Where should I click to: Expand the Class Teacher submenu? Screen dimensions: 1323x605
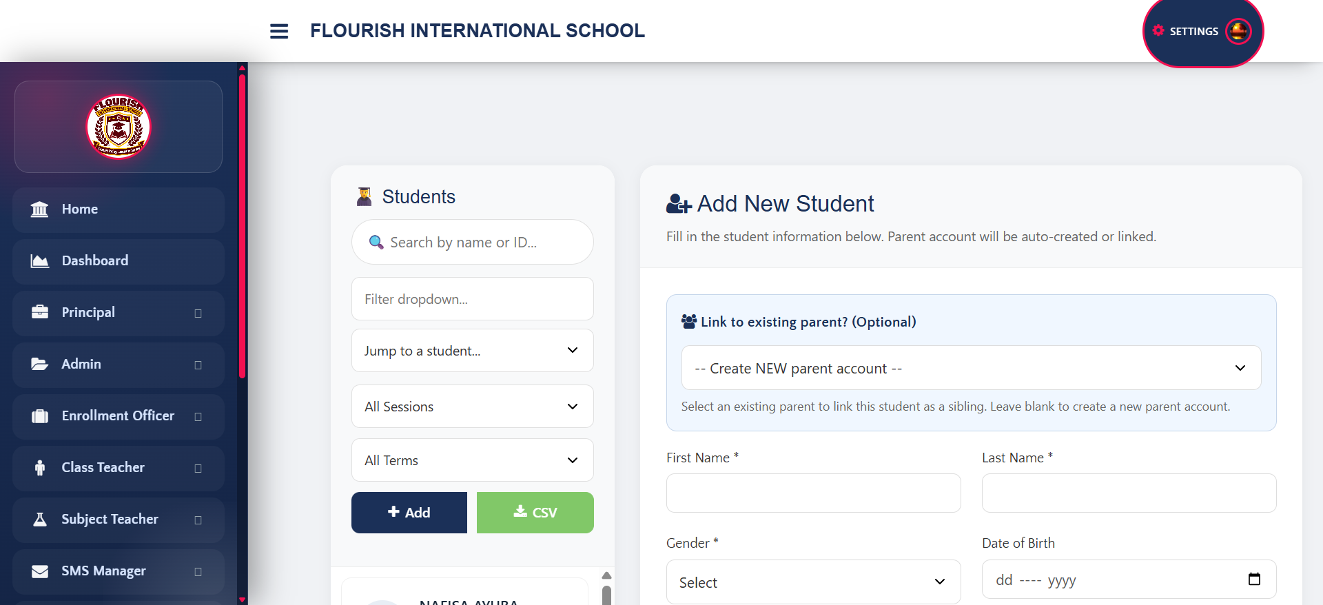(x=198, y=469)
